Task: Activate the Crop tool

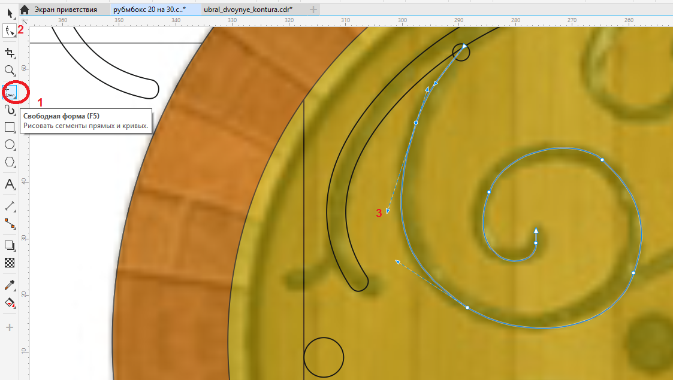Action: [10, 53]
